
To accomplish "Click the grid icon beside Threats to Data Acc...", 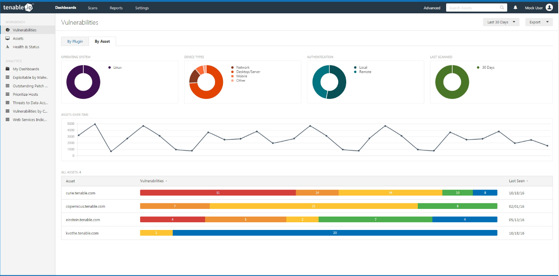I will click(x=8, y=103).
